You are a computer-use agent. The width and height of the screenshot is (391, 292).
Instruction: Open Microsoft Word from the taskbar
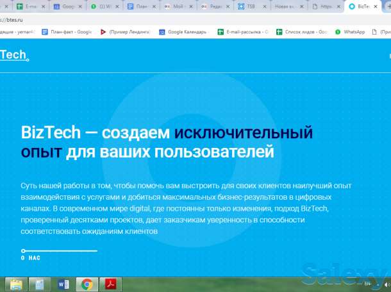click(63, 284)
